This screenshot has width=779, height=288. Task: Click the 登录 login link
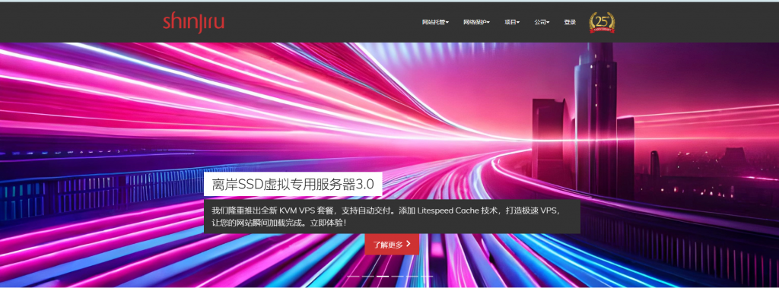click(570, 22)
